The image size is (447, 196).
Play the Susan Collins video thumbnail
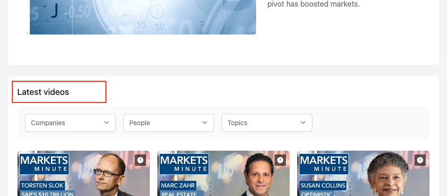point(363,173)
